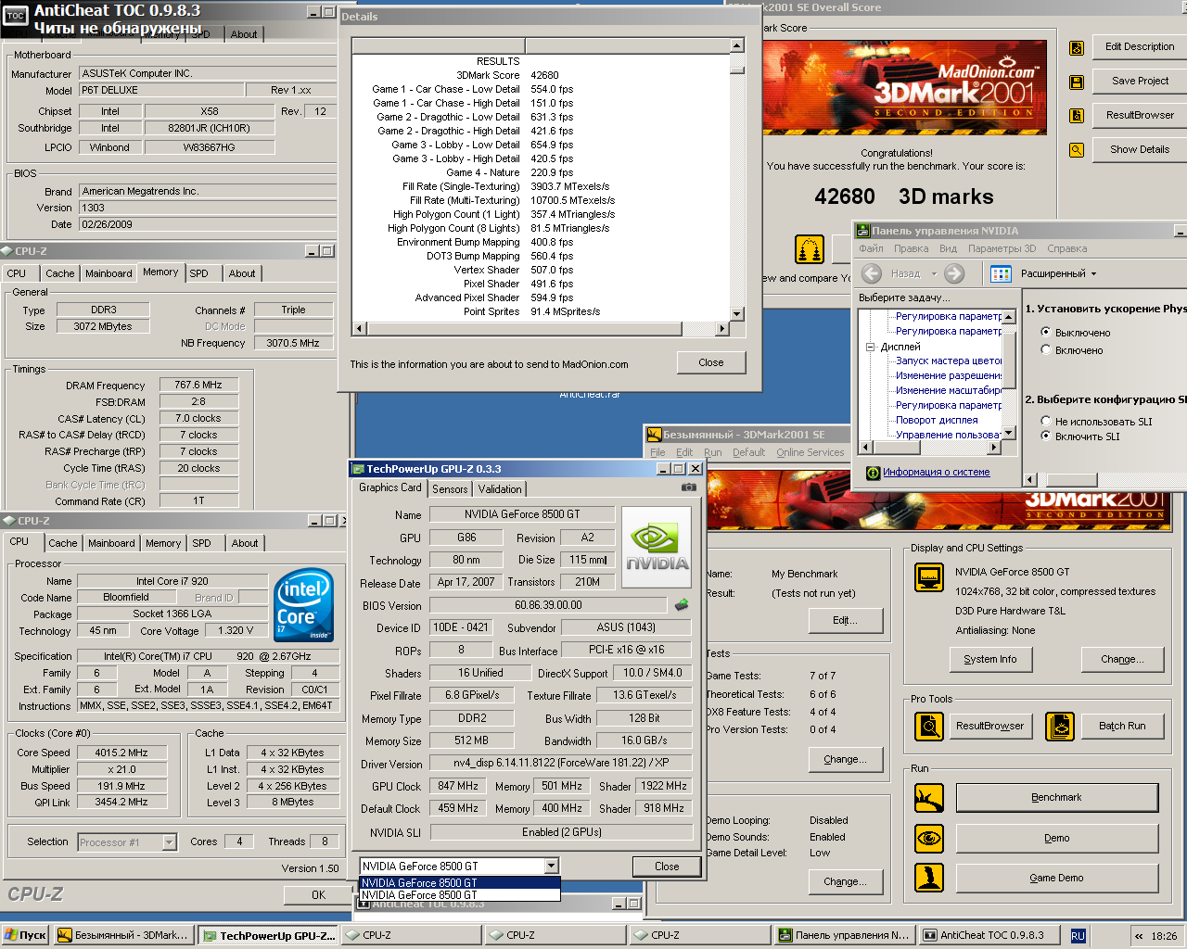1187x949 pixels.
Task: Open Параметры 3D menu in NVIDIA panel
Action: click(1002, 248)
